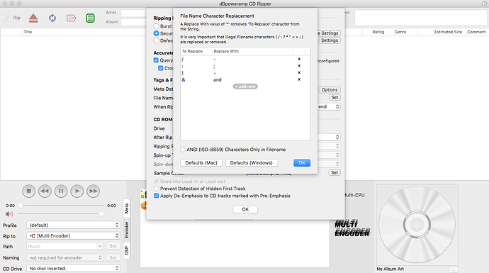Open the Rip to Multi Encoder dropdown
The height and width of the screenshot is (273, 489).
point(73,236)
